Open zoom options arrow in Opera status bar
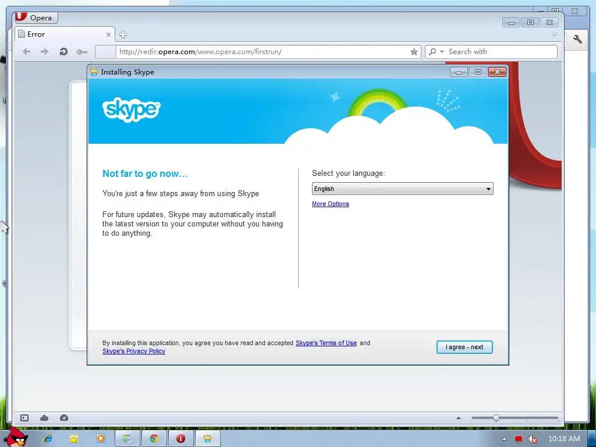 (459, 418)
